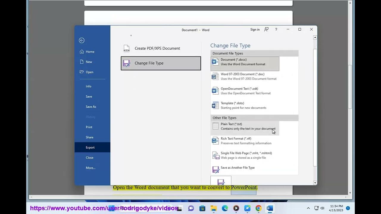This screenshot has height=214, width=381.
Task: Click the Create PDF/XPS Document icon
Action: [127, 48]
